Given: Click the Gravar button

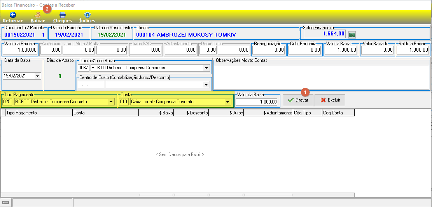Looking at the screenshot, I should (298, 100).
